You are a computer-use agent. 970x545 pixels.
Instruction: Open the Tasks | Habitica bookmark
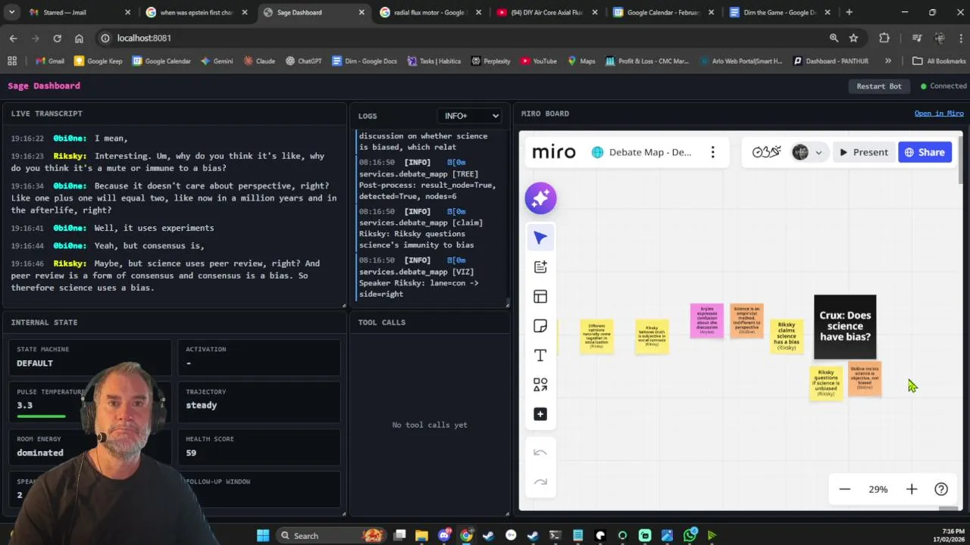(434, 61)
